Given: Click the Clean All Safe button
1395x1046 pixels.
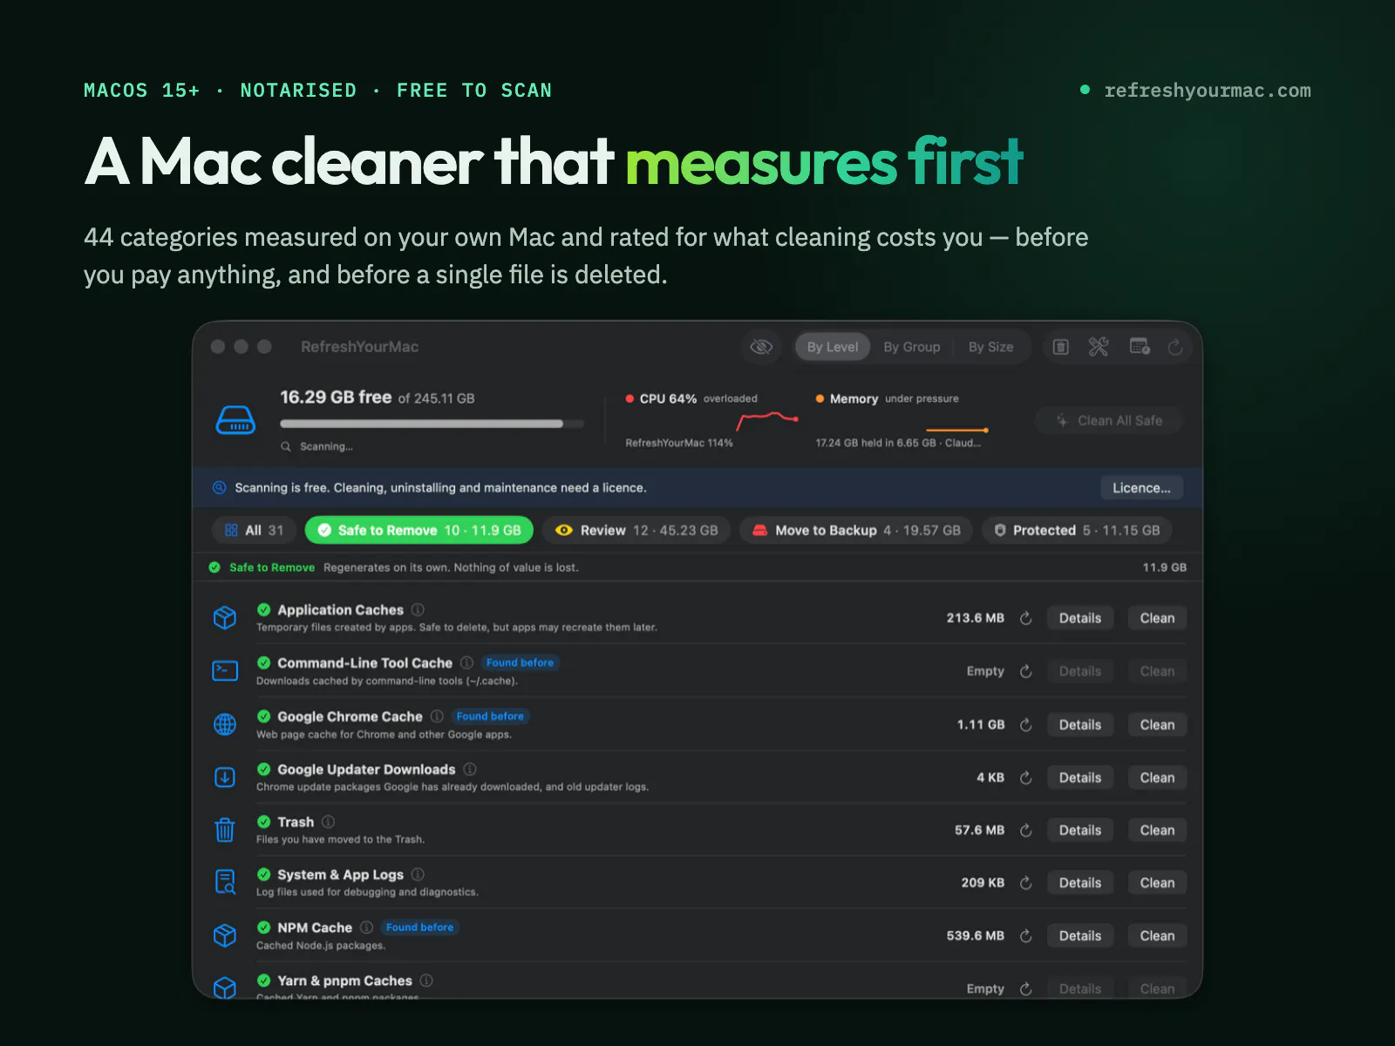Looking at the screenshot, I should [1109, 420].
